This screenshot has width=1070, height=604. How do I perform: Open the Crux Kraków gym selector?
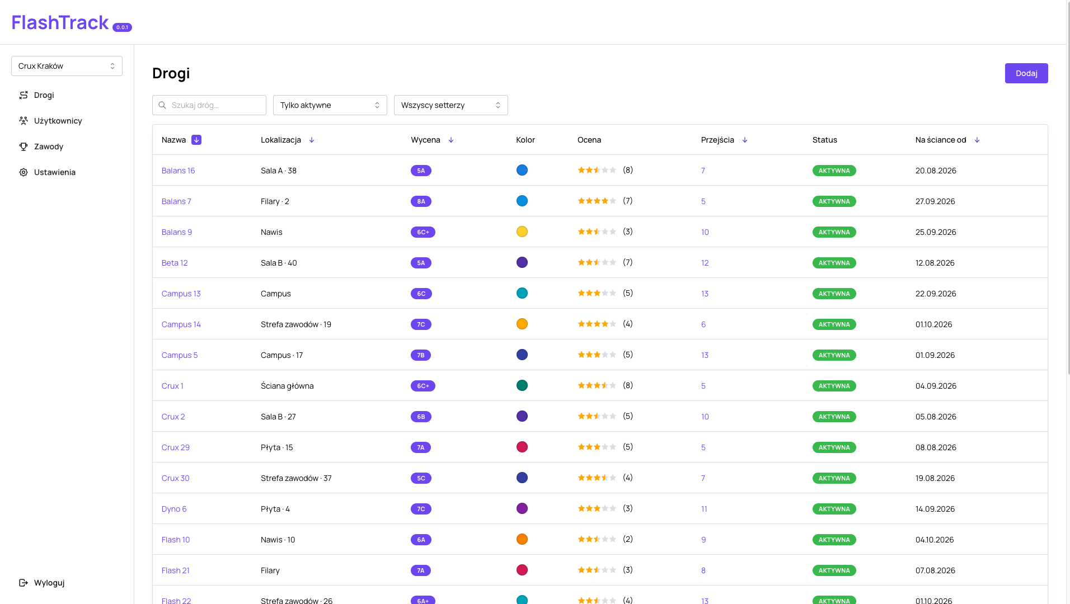[67, 66]
